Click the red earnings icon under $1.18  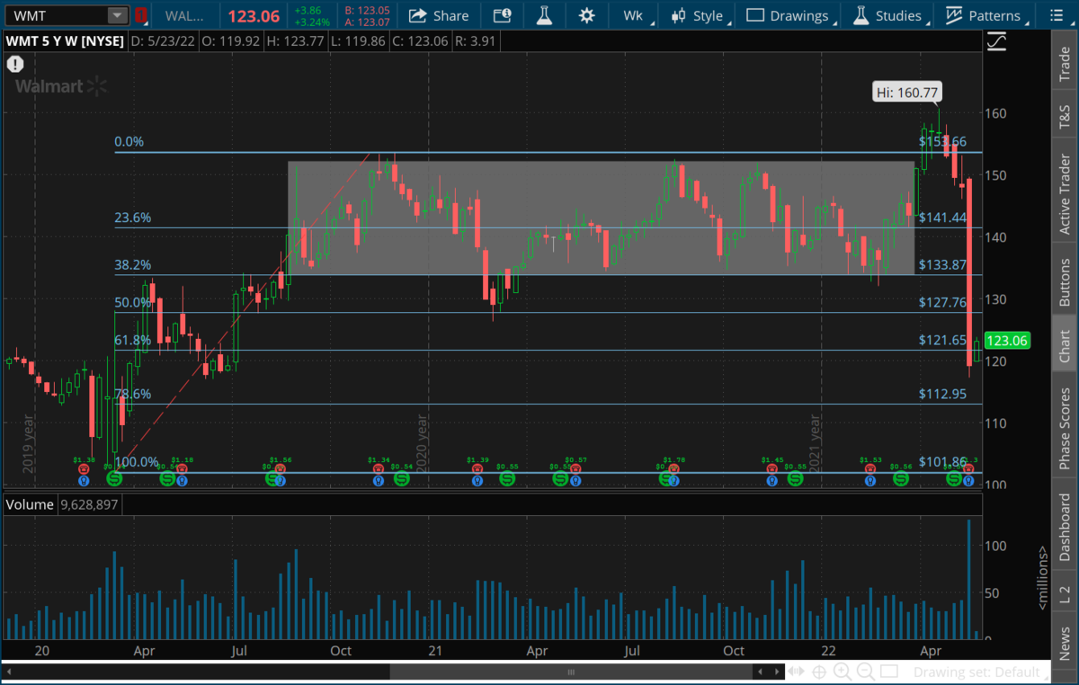(182, 468)
